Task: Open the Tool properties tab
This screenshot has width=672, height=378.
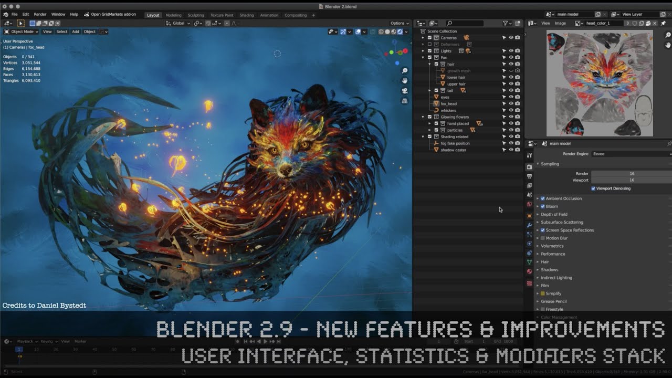Action: (529, 155)
